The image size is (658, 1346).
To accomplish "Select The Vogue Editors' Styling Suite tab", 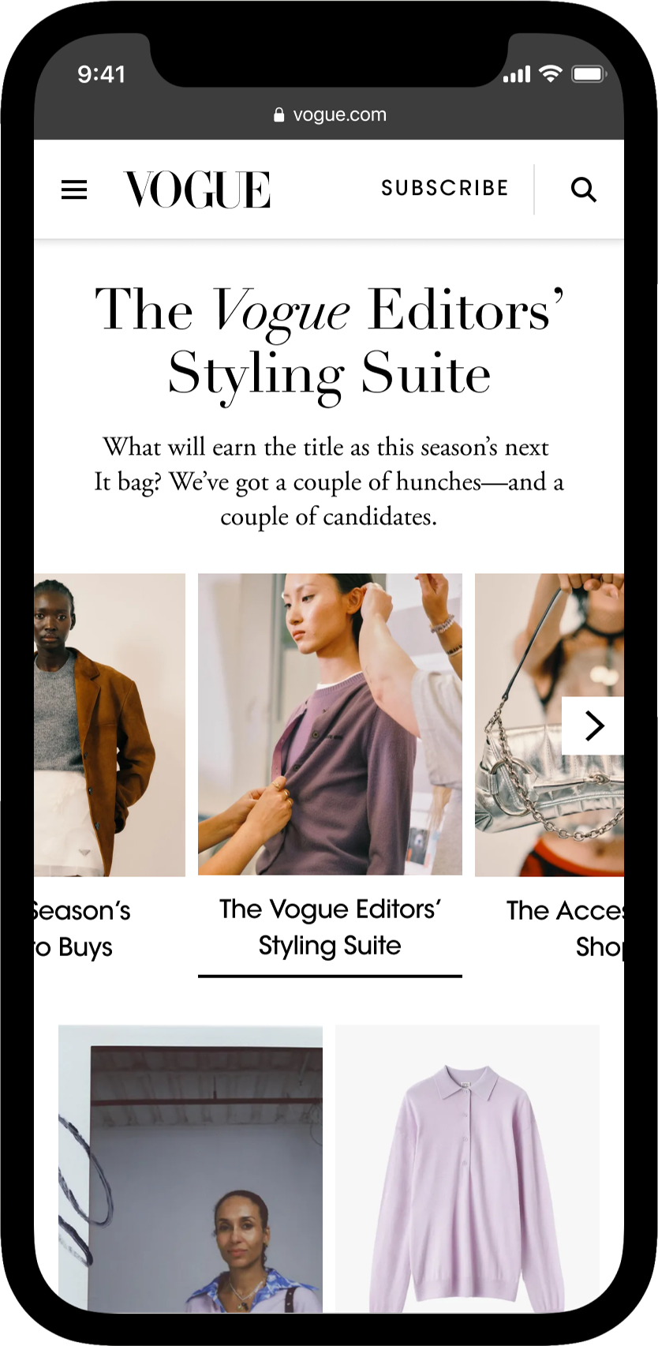I will (x=330, y=928).
